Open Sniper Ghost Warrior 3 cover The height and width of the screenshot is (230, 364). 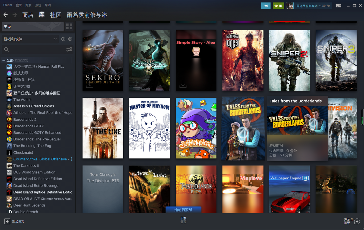pyautogui.click(x=336, y=60)
